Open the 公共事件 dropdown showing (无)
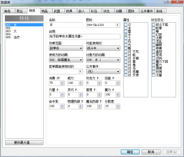The width and height of the screenshot is (184, 157). pos(103,71)
